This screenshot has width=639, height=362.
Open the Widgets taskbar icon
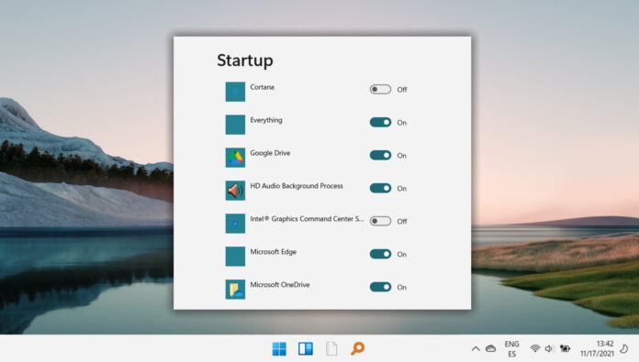(x=305, y=348)
